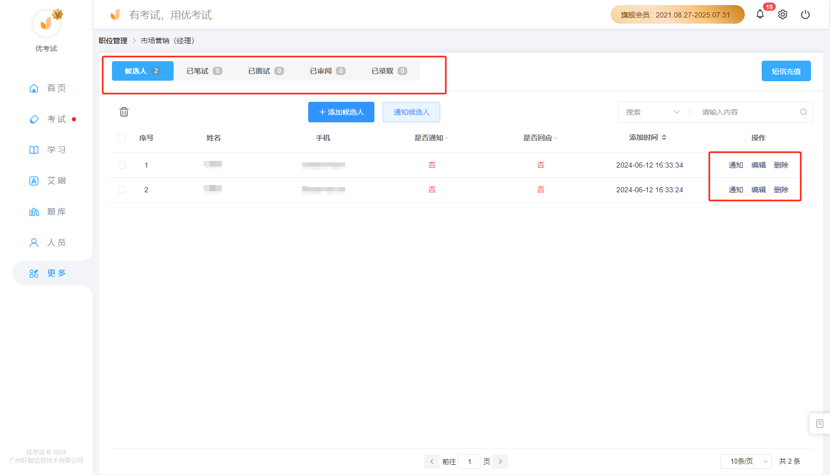This screenshot has height=475, width=830.
Task: Click the 2024-06-12 16:33:34 timestamp
Action: (x=649, y=165)
